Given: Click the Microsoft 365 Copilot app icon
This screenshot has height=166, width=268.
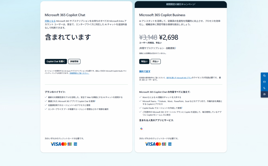Looking at the screenshot, I should pos(141,129).
